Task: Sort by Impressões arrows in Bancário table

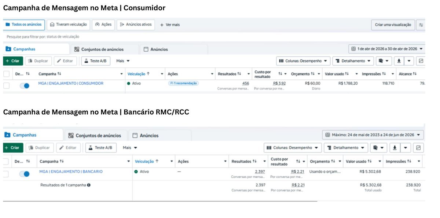Action: pos(409,161)
